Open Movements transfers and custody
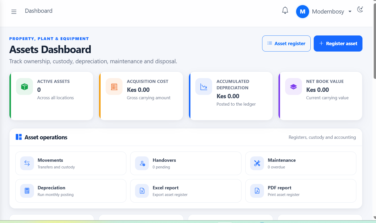 pyautogui.click(x=71, y=163)
